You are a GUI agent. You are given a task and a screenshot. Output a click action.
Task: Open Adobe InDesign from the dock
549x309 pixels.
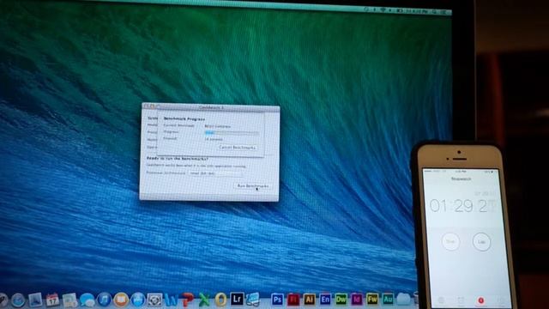click(x=357, y=300)
